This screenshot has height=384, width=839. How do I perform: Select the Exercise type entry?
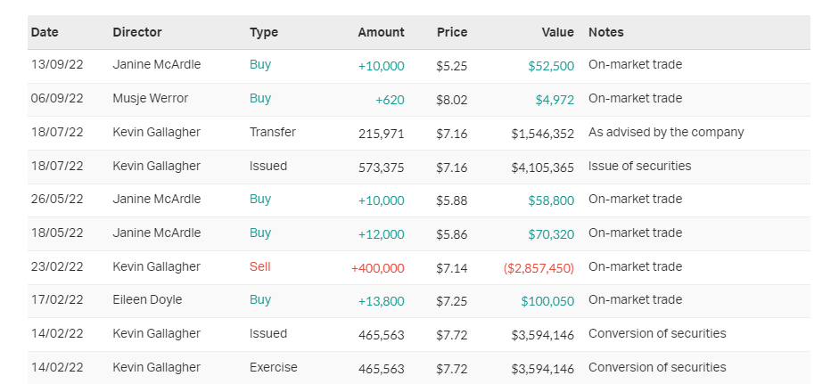(274, 367)
